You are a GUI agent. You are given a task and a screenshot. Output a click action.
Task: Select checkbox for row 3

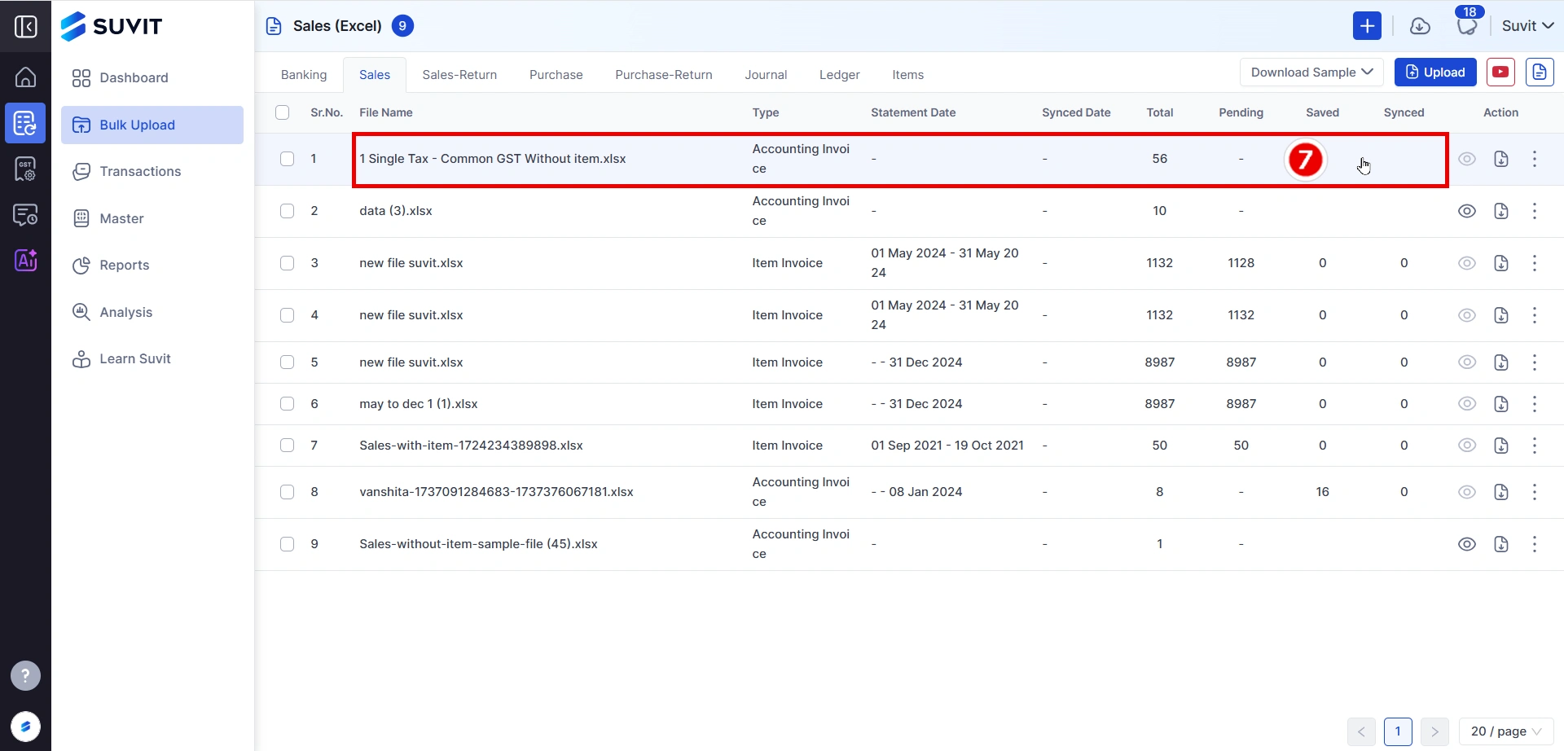coord(288,263)
